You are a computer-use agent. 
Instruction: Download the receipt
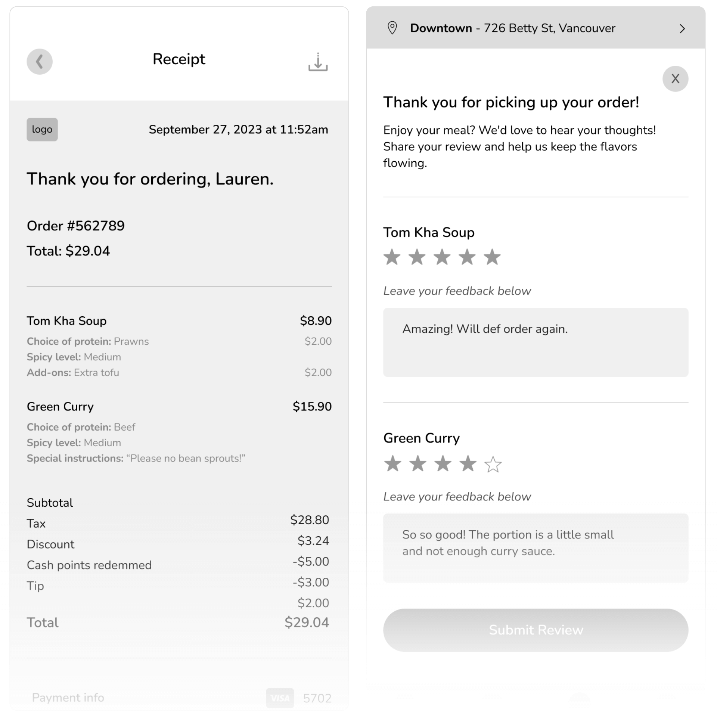[318, 62]
